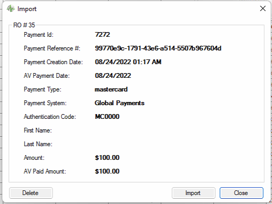The image size is (272, 204).
Task: Click the Payment System label
Action: tap(45, 103)
